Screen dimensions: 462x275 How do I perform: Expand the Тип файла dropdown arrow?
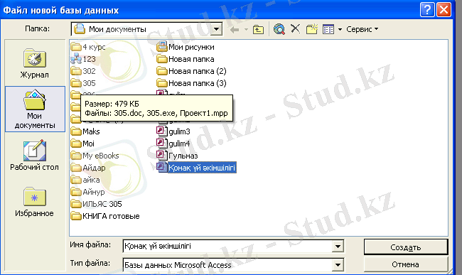tap(338, 265)
